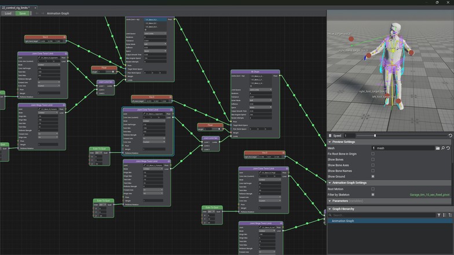Click the Graph Hierarchy search field

tap(383, 215)
